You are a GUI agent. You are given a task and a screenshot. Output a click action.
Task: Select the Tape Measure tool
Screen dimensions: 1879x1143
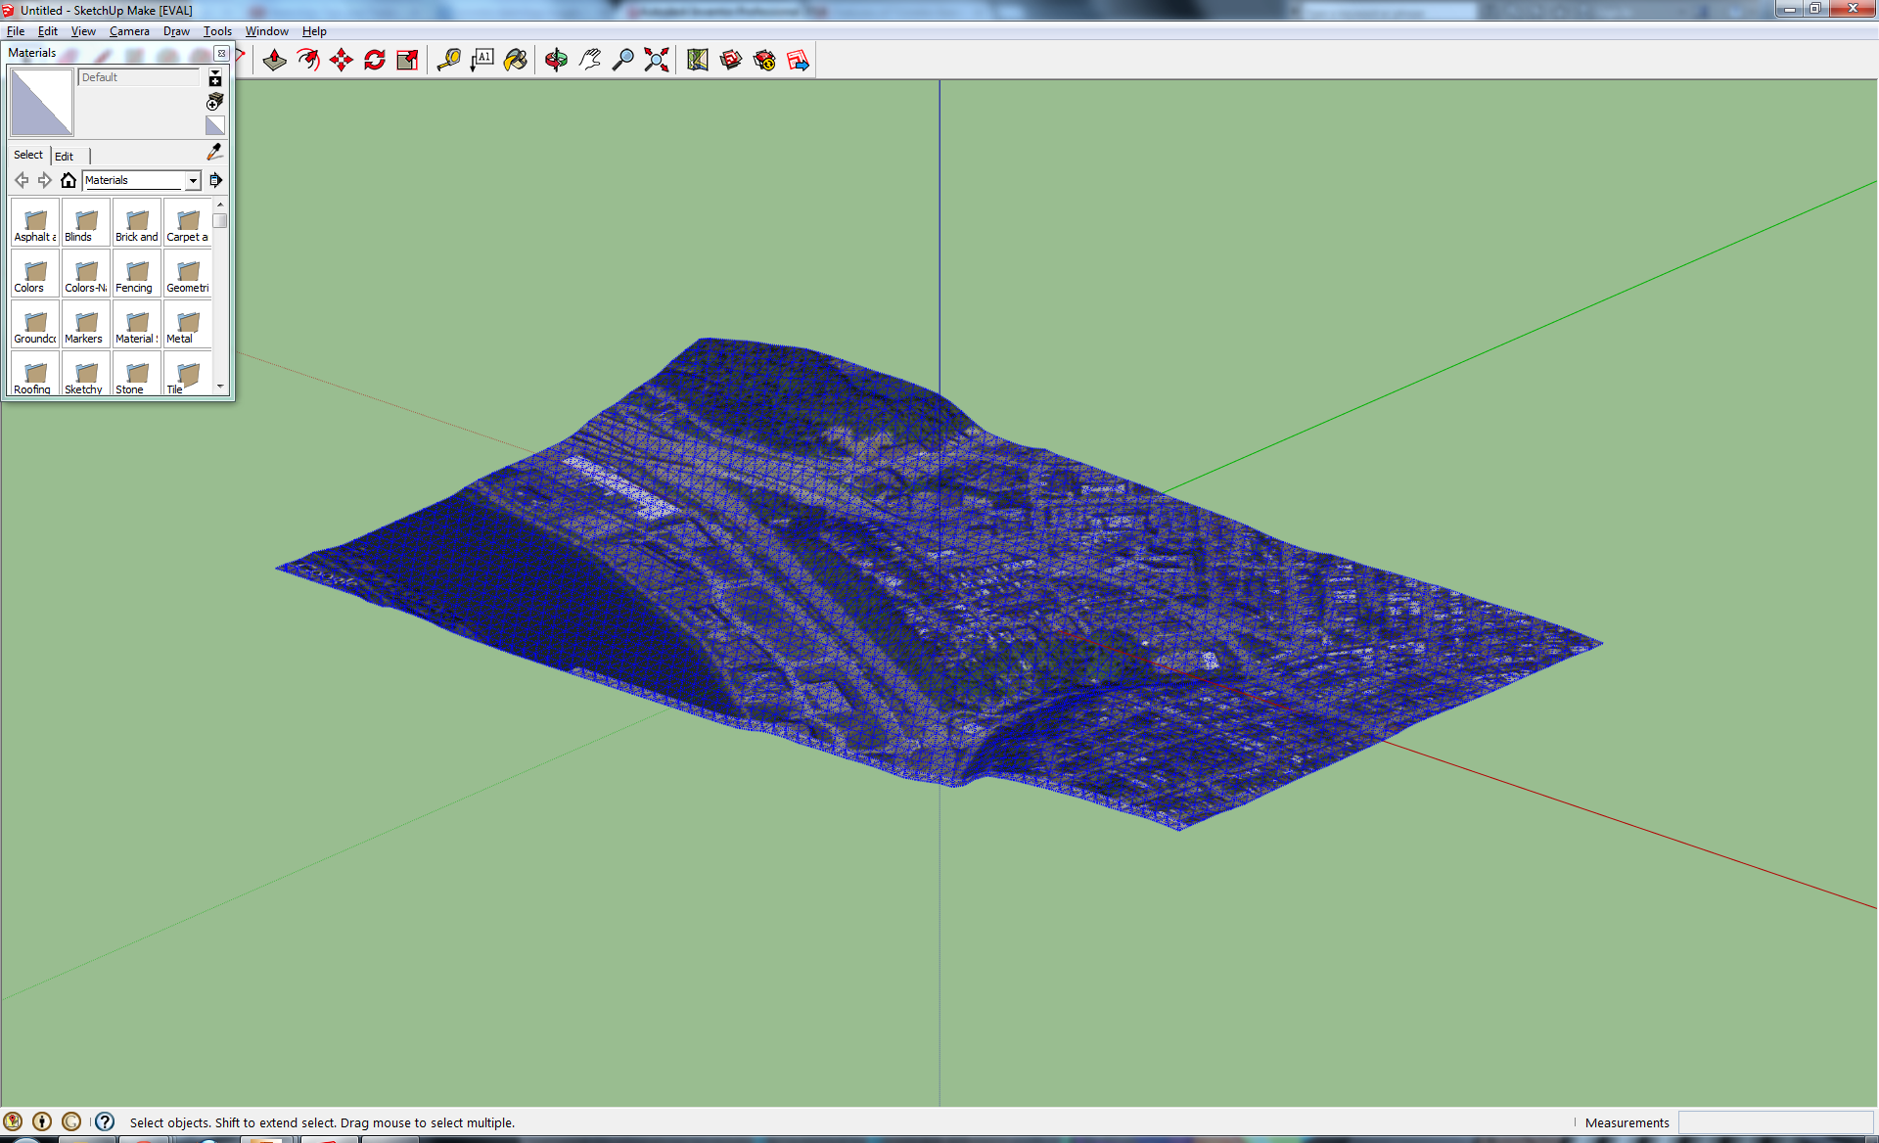point(449,61)
